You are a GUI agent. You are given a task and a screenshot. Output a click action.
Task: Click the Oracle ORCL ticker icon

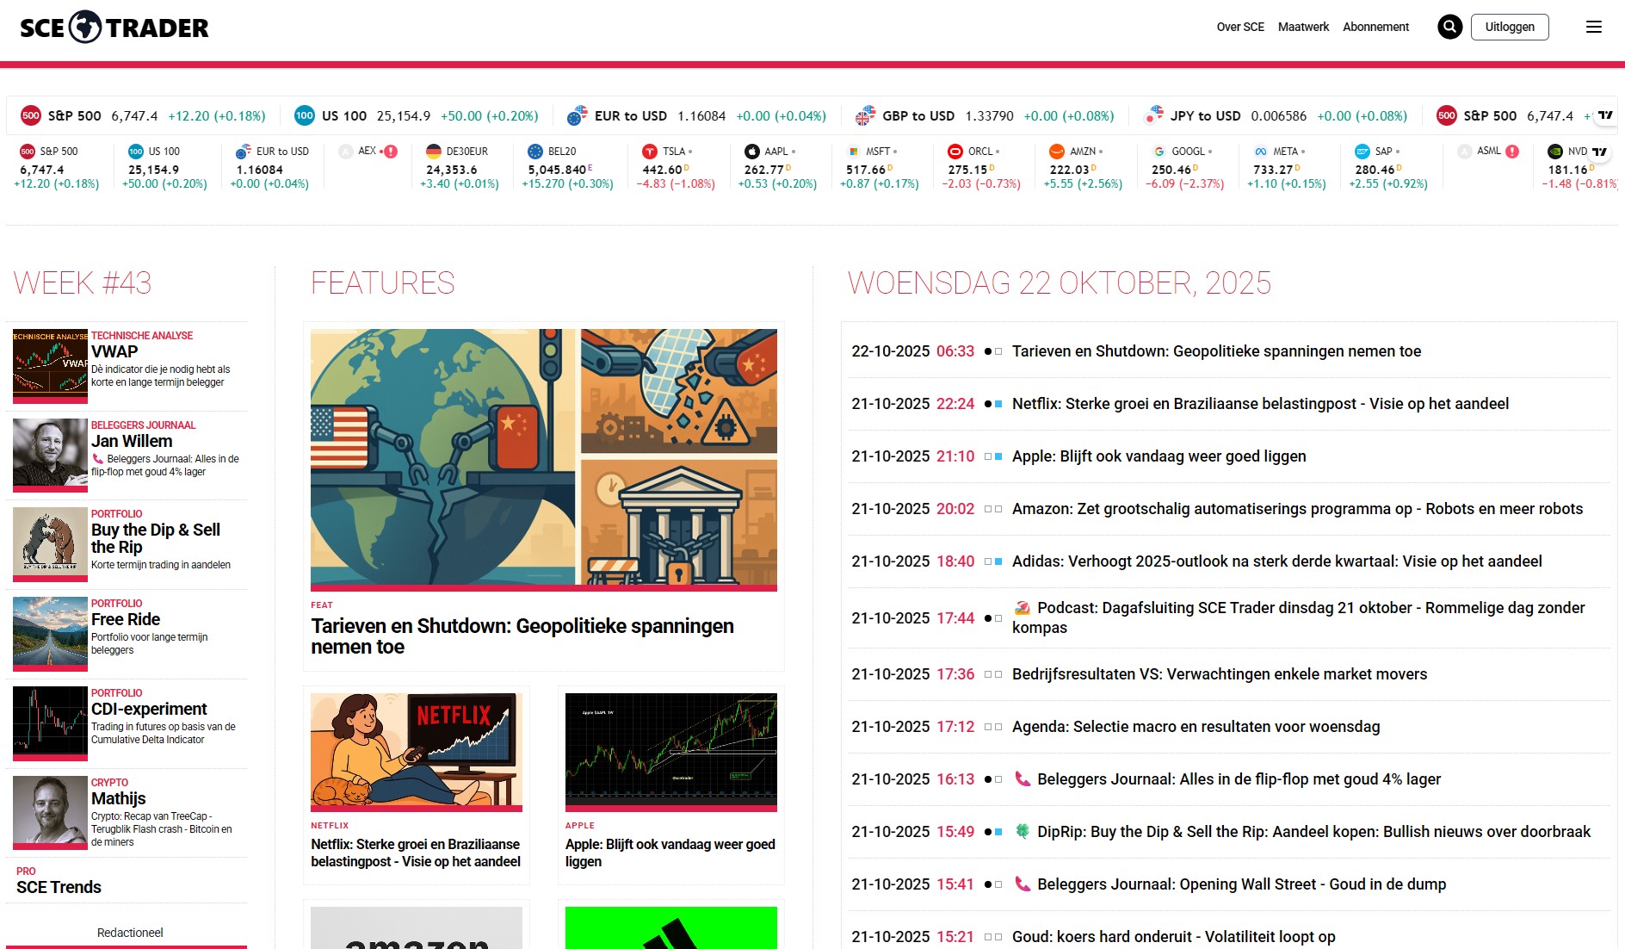click(955, 152)
